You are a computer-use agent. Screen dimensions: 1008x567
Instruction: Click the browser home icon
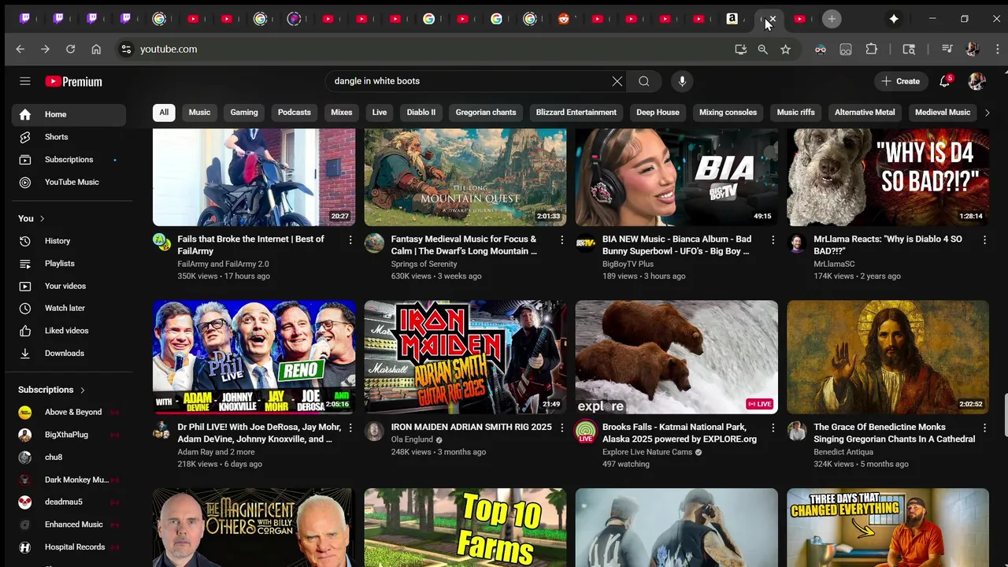click(x=96, y=49)
